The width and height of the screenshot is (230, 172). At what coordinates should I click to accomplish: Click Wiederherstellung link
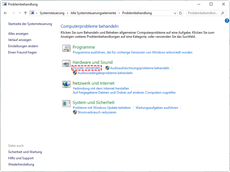point(21,164)
